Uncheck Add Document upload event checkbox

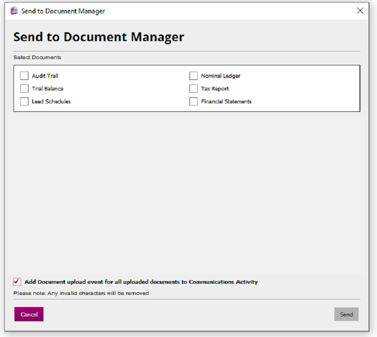pyautogui.click(x=17, y=282)
